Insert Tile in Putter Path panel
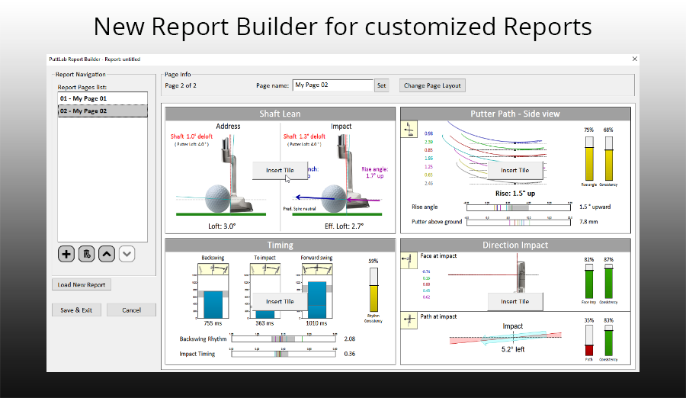 tap(515, 170)
